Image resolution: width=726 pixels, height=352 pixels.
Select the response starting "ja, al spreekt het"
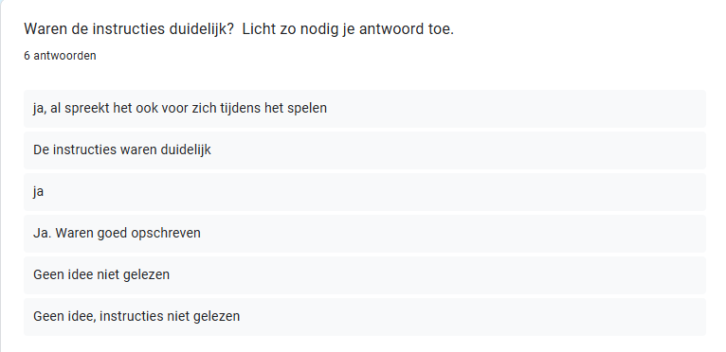click(x=365, y=108)
